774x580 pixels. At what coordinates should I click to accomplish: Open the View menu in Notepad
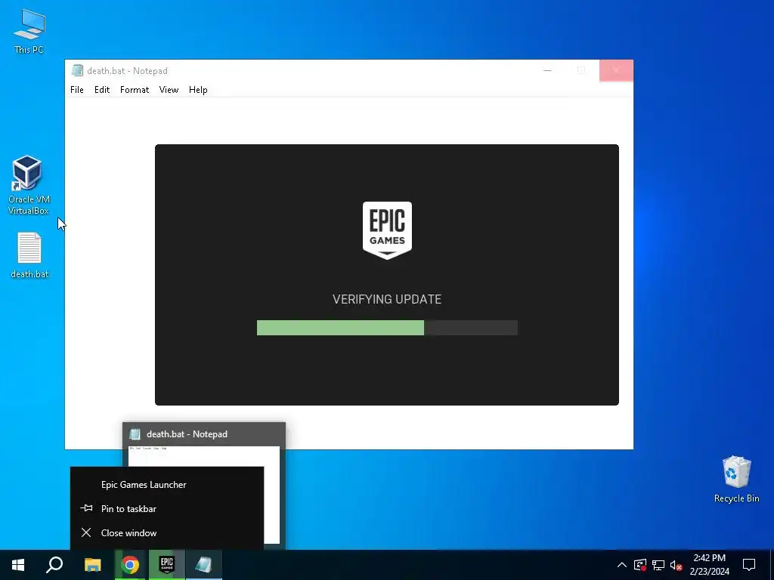(169, 90)
